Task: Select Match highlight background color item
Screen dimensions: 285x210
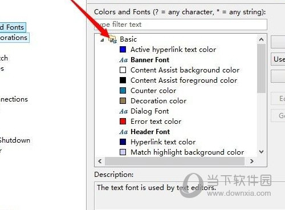Action: pos(187,152)
